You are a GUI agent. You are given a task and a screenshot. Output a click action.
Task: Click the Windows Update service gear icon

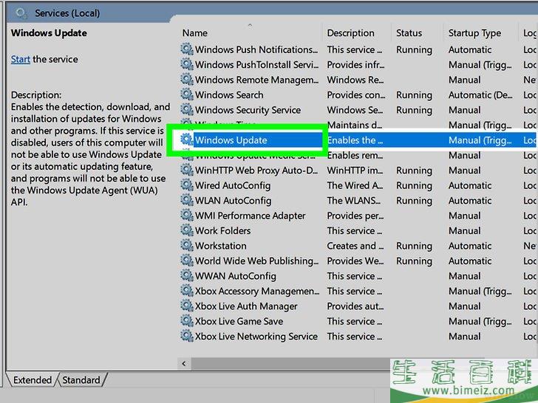point(187,139)
